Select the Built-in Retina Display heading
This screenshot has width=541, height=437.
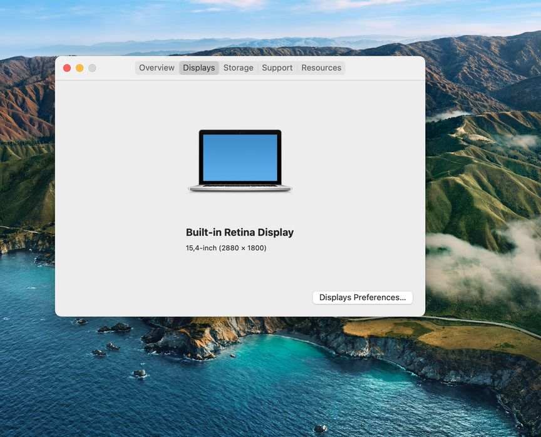click(240, 233)
